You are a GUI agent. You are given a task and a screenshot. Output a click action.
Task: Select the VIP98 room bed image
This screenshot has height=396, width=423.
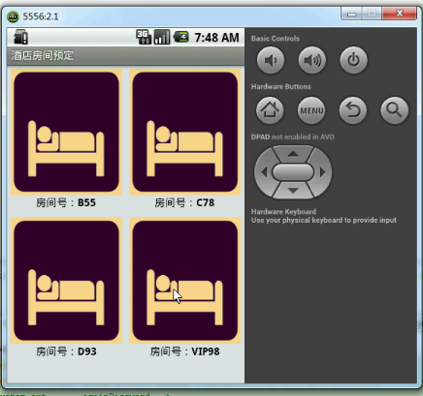pos(185,281)
